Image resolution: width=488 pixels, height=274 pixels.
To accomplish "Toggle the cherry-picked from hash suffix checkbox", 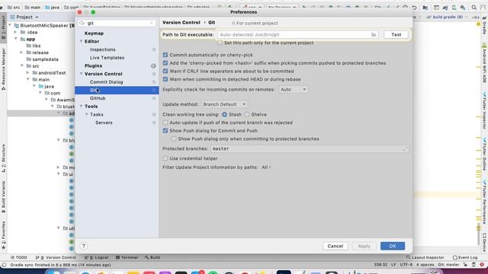I will tap(165, 63).
